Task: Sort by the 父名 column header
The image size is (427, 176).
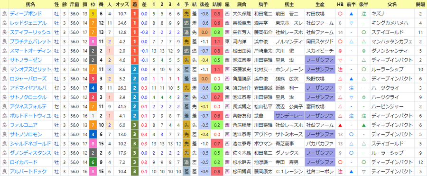Action: click(393, 4)
